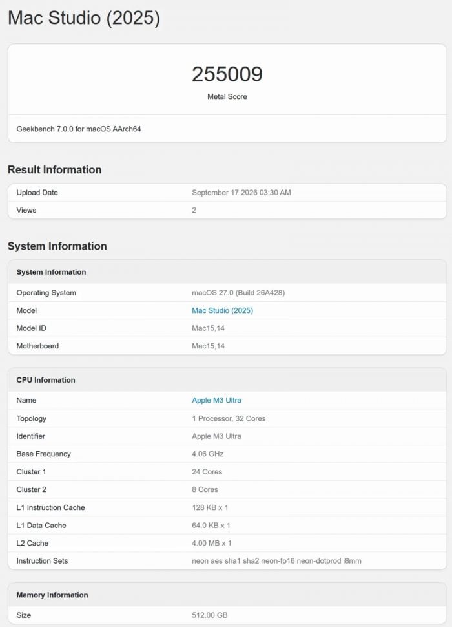Click the Base Frequency 4.06 GHz value
452x627 pixels.
(x=208, y=454)
